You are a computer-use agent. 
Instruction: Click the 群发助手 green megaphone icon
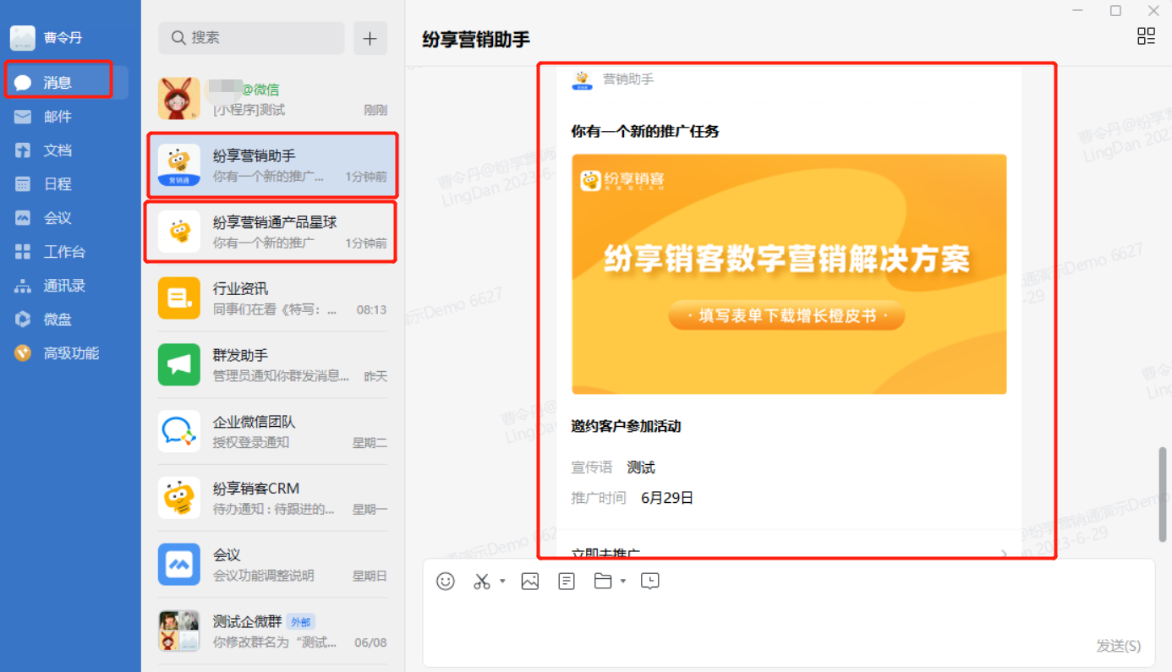pos(179,365)
